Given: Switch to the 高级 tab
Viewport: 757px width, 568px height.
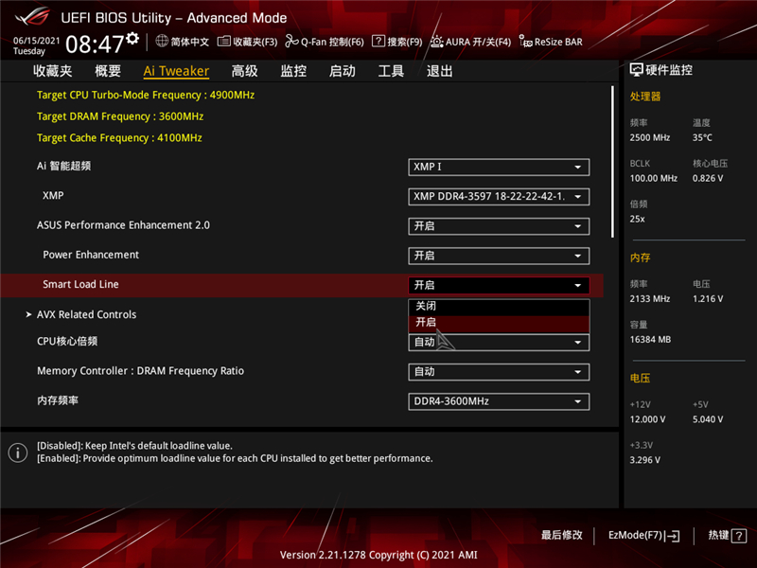Looking at the screenshot, I should pos(244,71).
